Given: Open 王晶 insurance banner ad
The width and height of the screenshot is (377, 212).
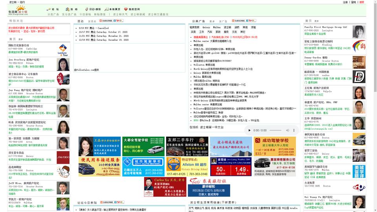Looking at the screenshot, I should point(99,146).
